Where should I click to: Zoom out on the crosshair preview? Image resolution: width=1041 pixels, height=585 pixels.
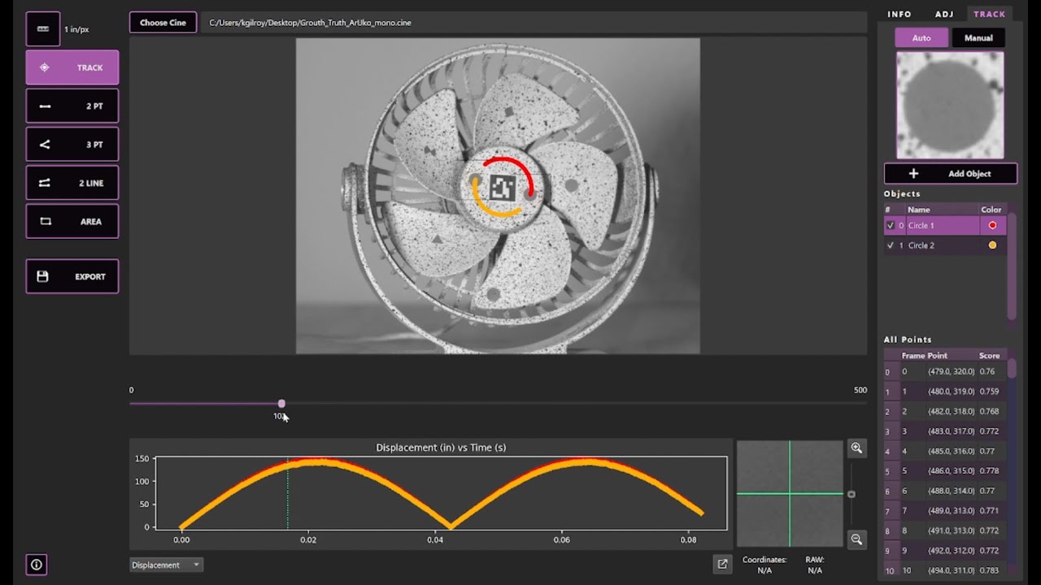point(856,539)
